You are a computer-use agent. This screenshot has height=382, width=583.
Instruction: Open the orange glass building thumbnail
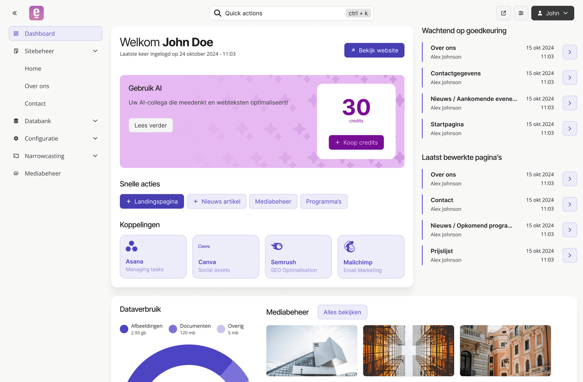tap(408, 351)
